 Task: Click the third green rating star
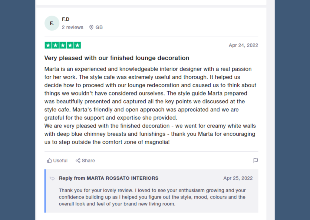click(x=63, y=45)
